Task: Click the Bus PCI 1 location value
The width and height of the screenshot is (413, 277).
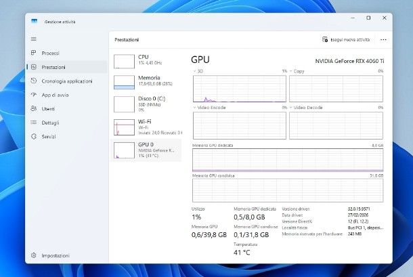Action: (x=366, y=228)
